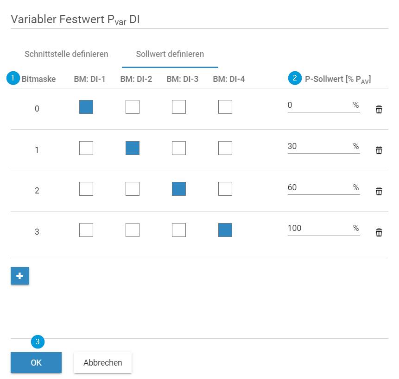
Task: Remove the 100% setpoint row via trash
Action: click(379, 232)
